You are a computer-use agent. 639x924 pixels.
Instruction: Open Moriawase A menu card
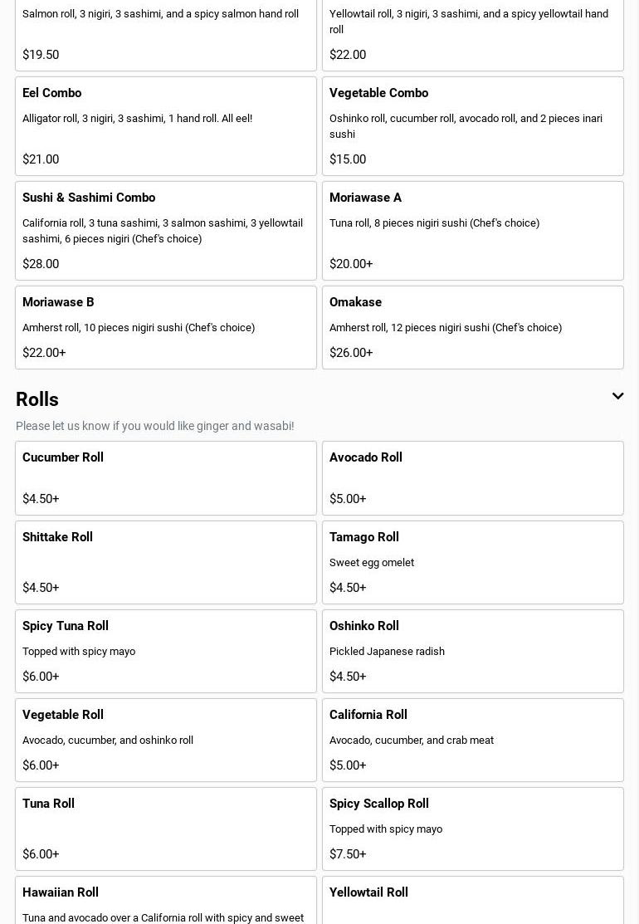pos(473,231)
